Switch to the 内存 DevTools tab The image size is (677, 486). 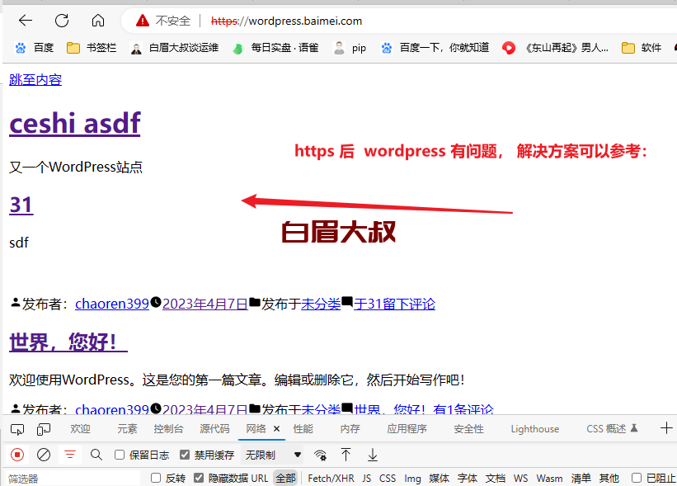click(x=350, y=429)
